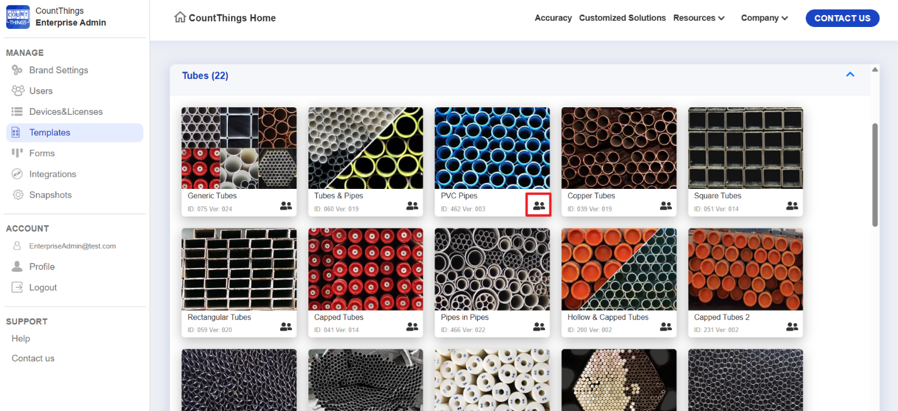Go to Devices&Licenses in sidebar
The image size is (898, 411).
pyautogui.click(x=65, y=112)
